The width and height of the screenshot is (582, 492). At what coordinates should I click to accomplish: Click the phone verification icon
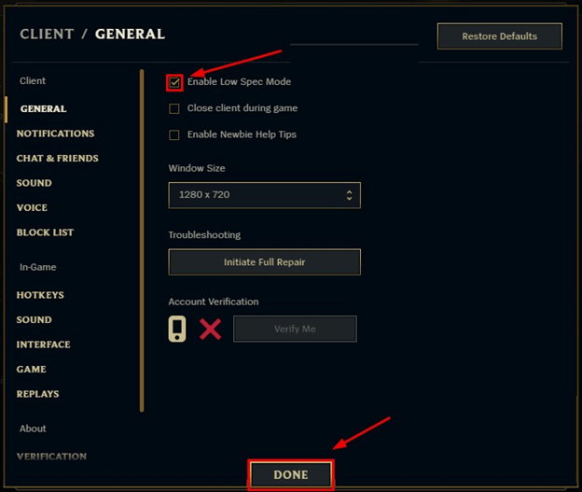(x=176, y=329)
